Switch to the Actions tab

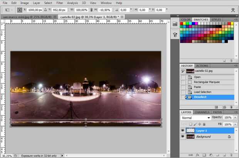[x=202, y=66]
